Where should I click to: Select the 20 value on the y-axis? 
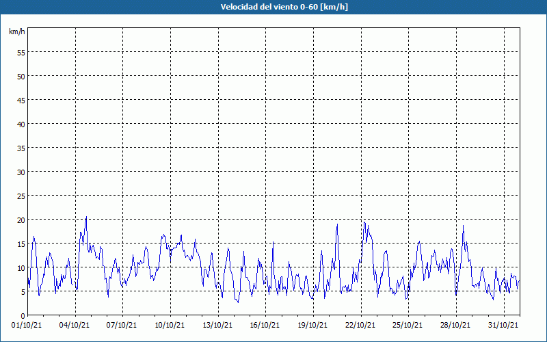pyautogui.click(x=21, y=220)
